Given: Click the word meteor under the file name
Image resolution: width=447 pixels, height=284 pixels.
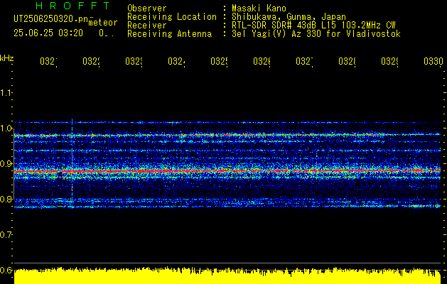Looking at the screenshot, I should point(103,23).
